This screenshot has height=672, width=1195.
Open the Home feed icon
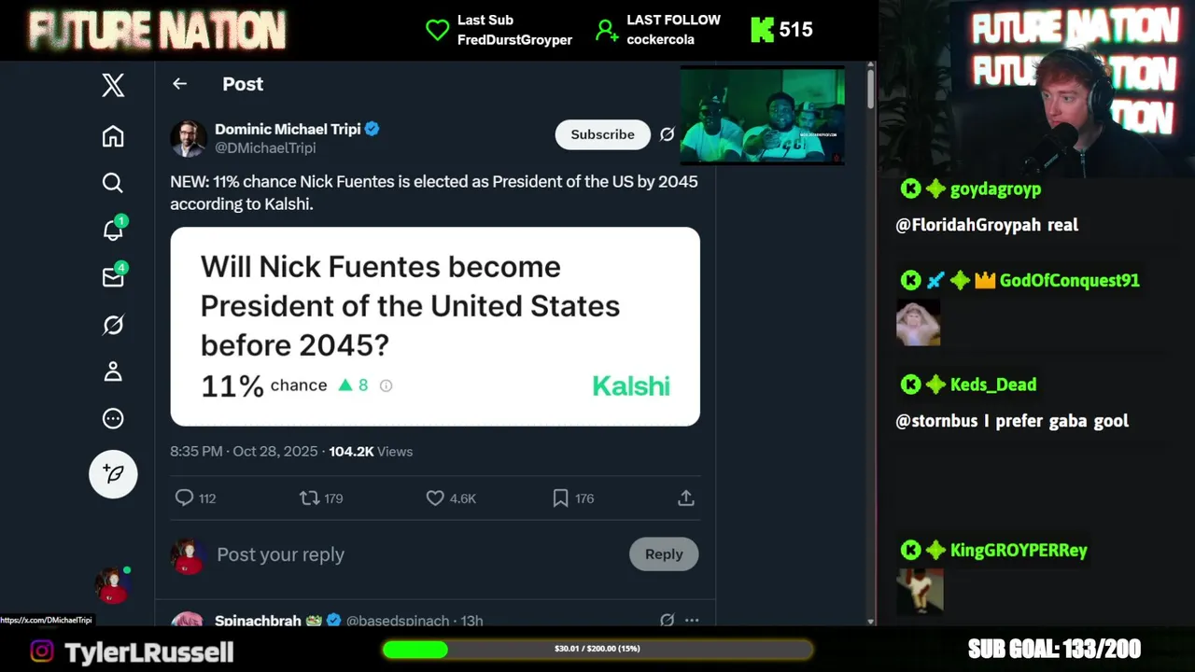click(113, 136)
